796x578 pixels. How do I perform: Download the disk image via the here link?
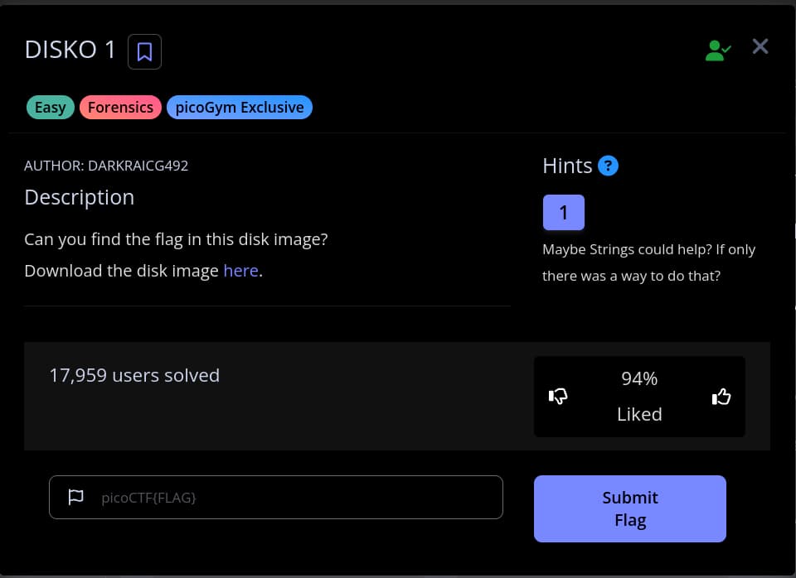pos(240,271)
